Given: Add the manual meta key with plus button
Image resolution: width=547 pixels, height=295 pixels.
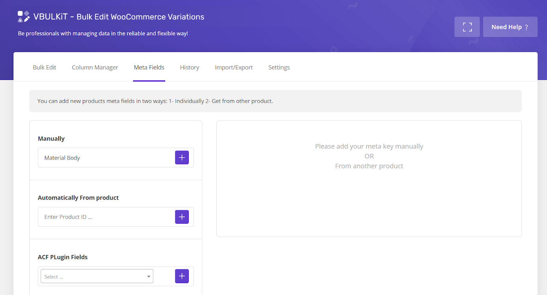Looking at the screenshot, I should (x=182, y=158).
